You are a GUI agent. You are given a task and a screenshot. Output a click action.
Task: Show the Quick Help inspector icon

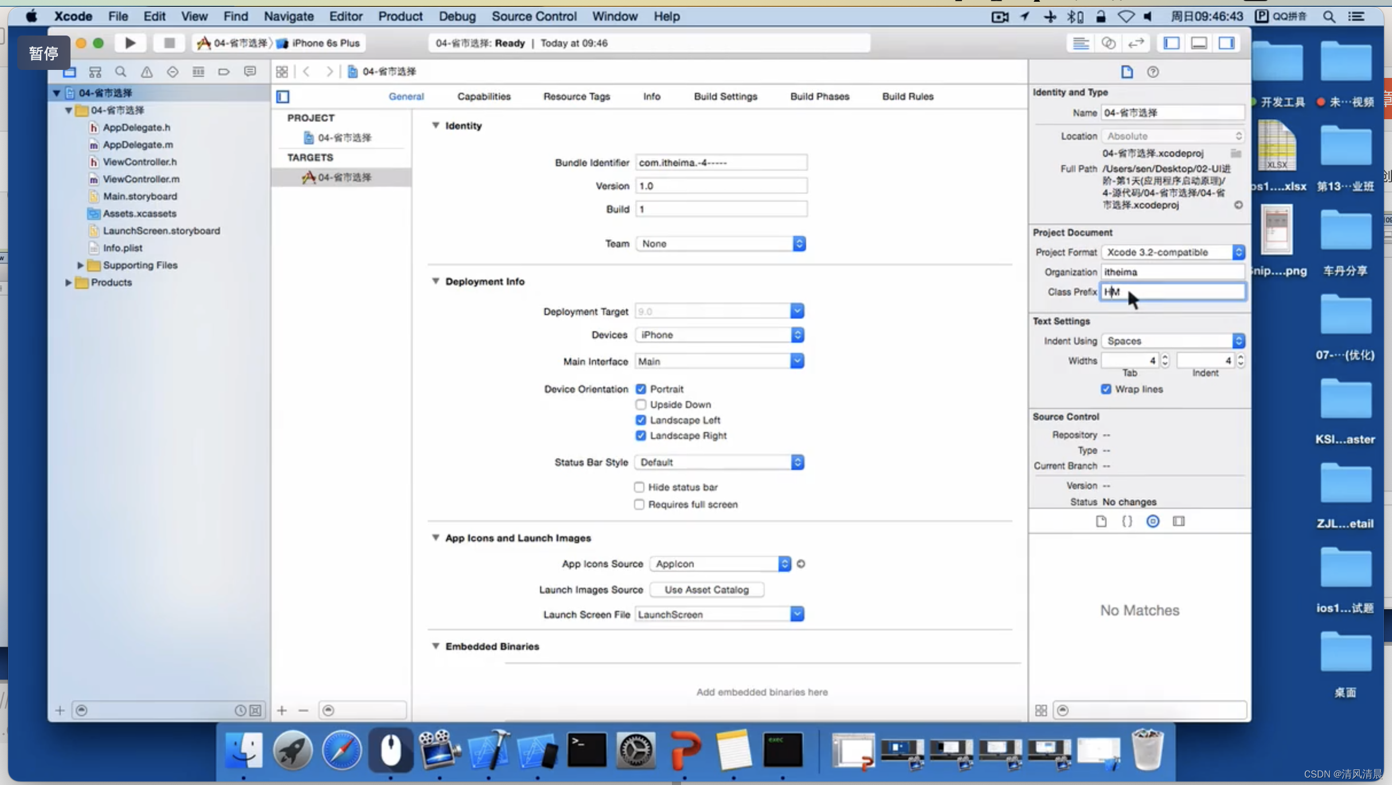[x=1152, y=72]
